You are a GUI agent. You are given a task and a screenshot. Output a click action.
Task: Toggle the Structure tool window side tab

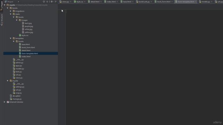coord(1,20)
